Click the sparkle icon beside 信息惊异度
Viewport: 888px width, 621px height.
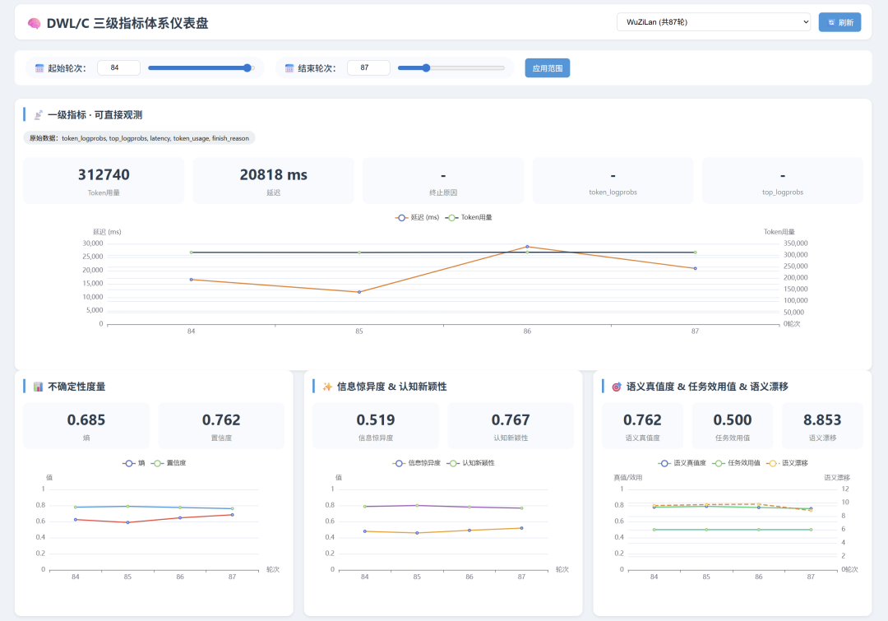327,387
